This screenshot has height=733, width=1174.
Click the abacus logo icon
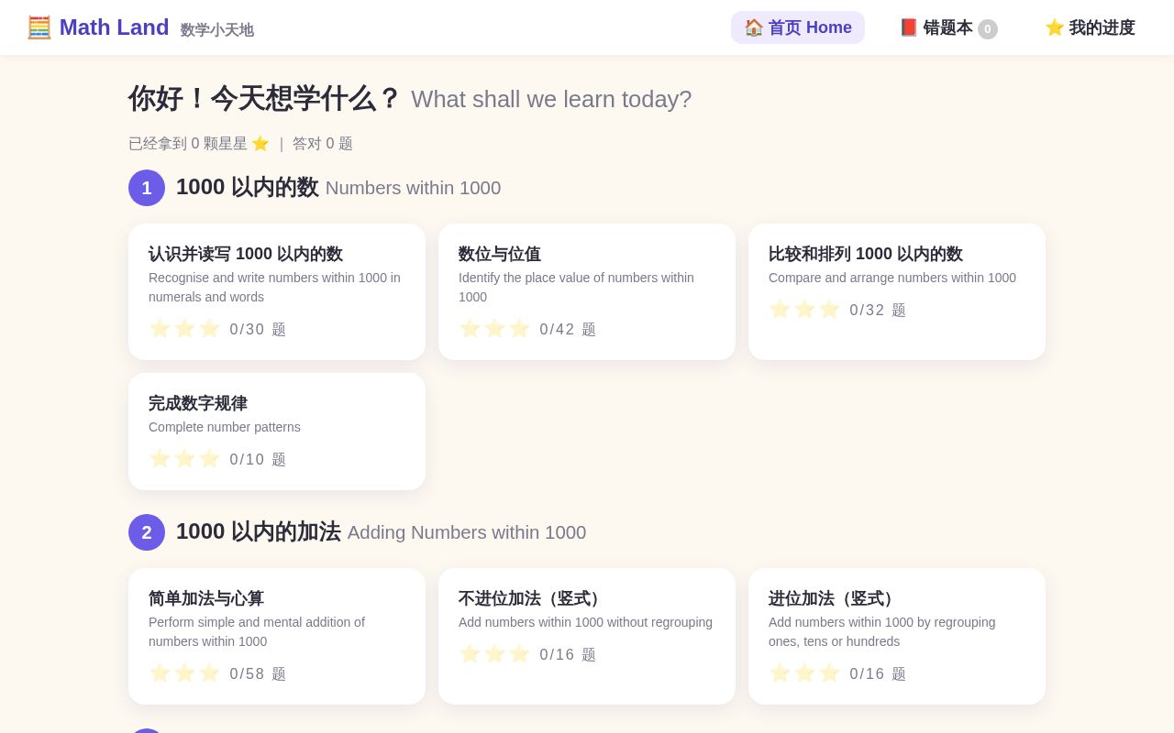[x=39, y=27]
